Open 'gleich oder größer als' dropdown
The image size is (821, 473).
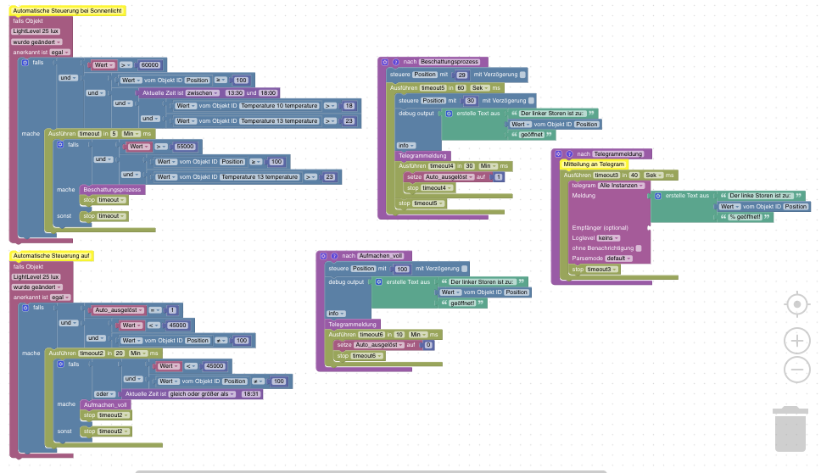[x=202, y=394]
